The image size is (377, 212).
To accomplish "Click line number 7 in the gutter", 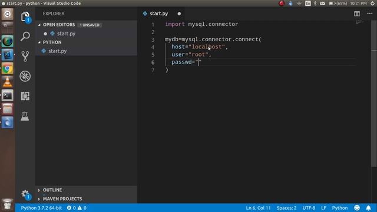I will coord(153,70).
